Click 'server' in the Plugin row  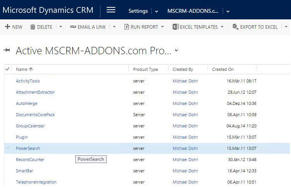(139, 137)
